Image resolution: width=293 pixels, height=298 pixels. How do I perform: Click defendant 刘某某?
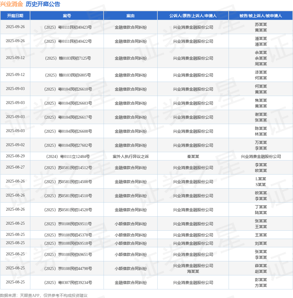(261, 244)
